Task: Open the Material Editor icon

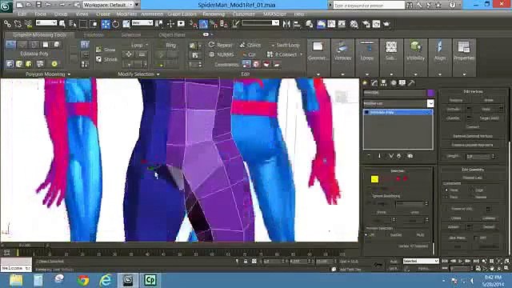Action: [354, 24]
